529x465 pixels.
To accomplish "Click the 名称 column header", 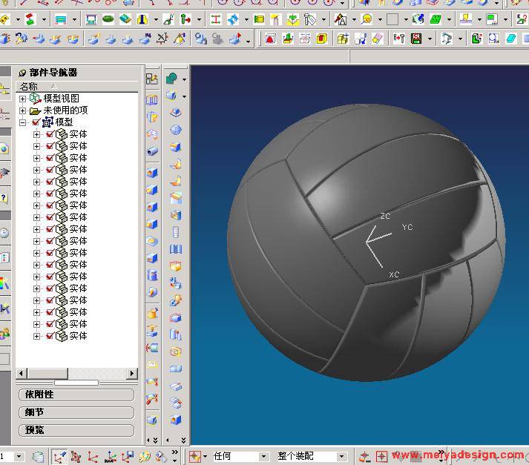I will [x=30, y=87].
